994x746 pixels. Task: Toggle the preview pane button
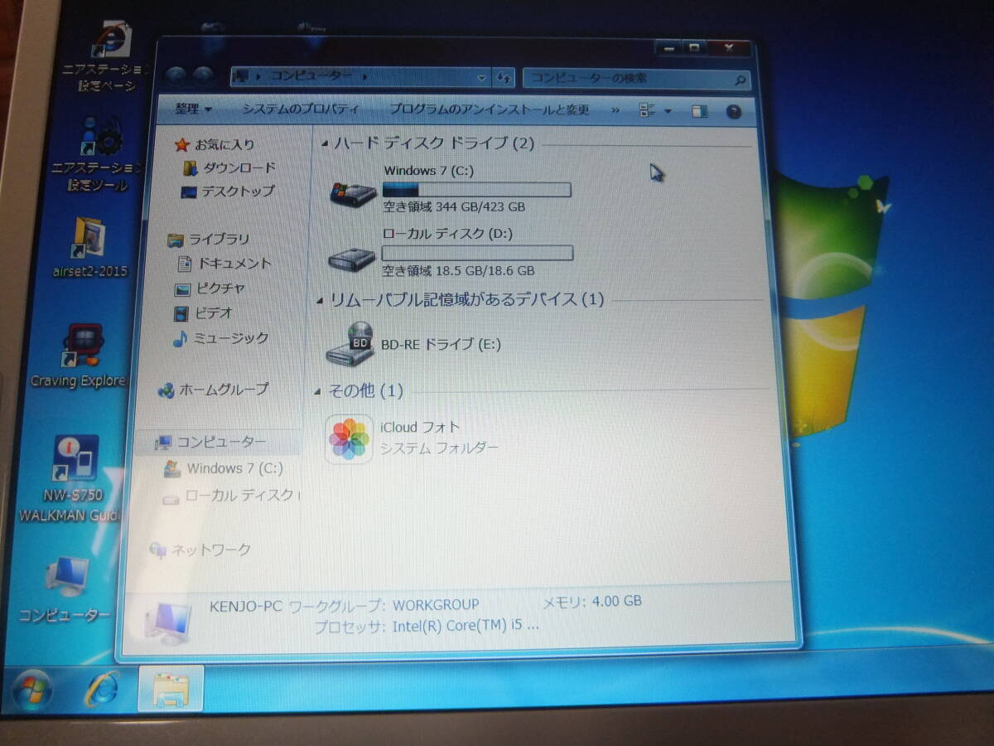[x=699, y=111]
